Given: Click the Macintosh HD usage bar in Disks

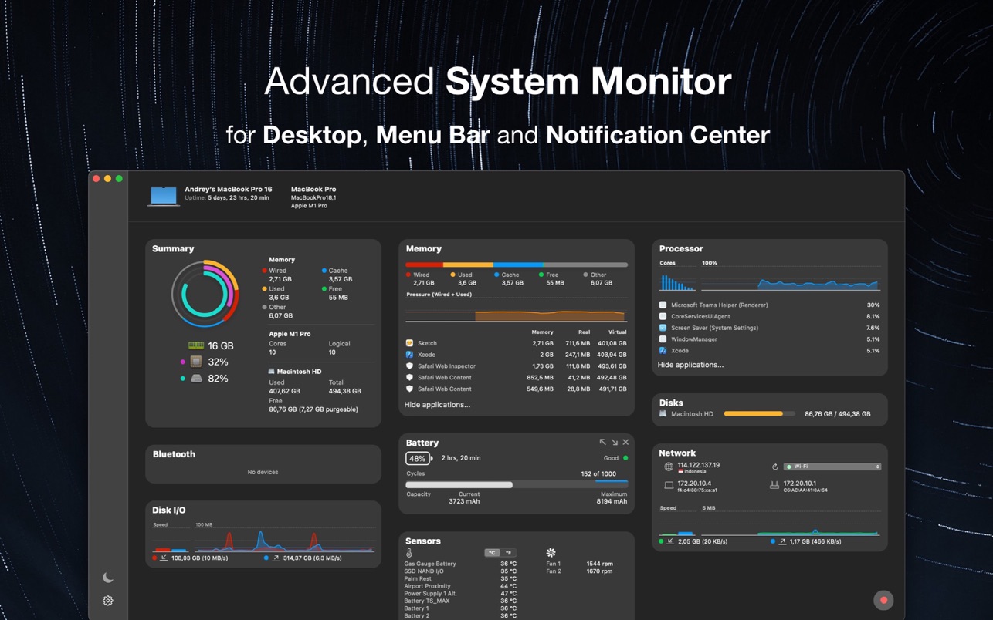Looking at the screenshot, I should [759, 414].
